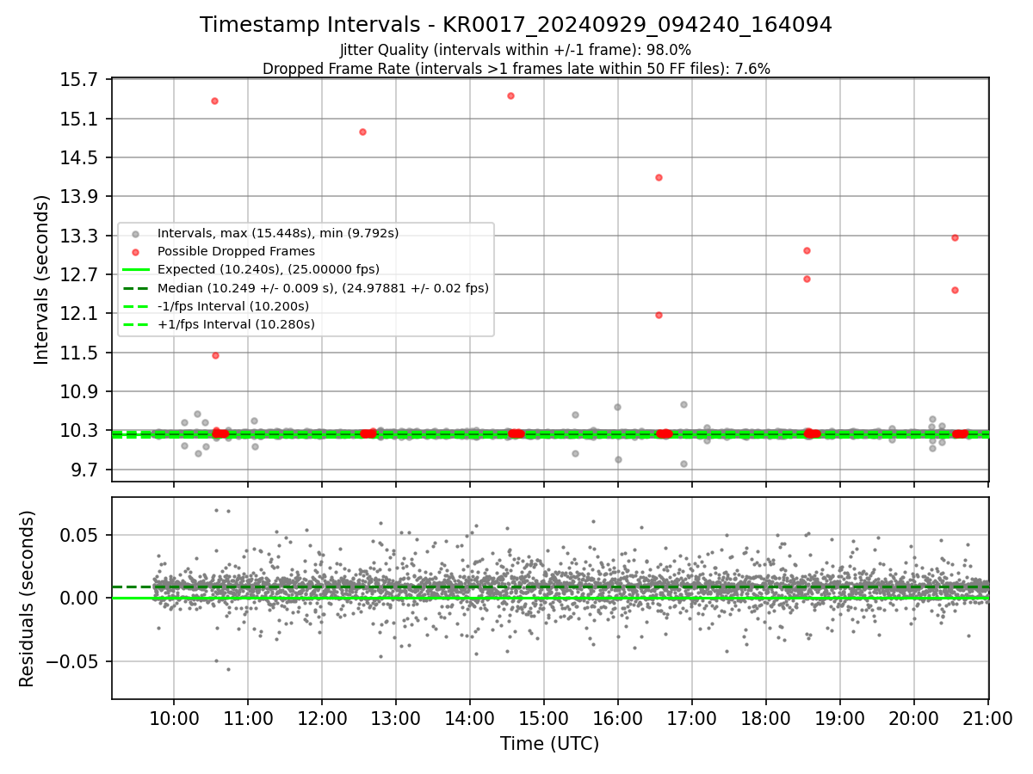Click legend entry "+1/fps Interval (10.280s)"
The height and width of the screenshot is (774, 1033).
[235, 324]
